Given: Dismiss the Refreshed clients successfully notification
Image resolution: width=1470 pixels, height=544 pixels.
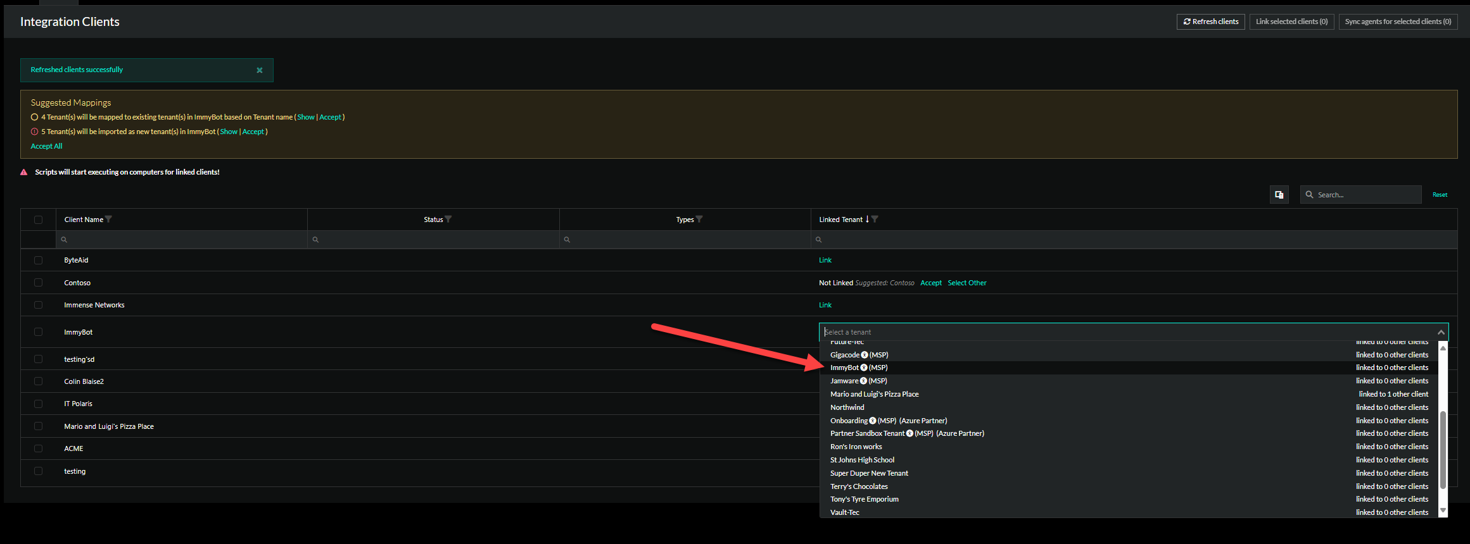Looking at the screenshot, I should point(259,70).
